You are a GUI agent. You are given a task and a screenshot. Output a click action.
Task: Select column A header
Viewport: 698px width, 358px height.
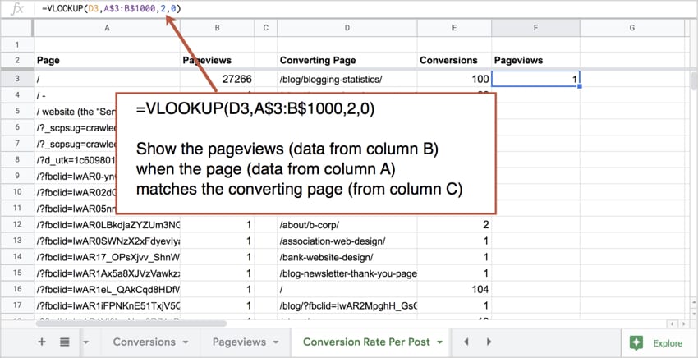pyautogui.click(x=108, y=28)
